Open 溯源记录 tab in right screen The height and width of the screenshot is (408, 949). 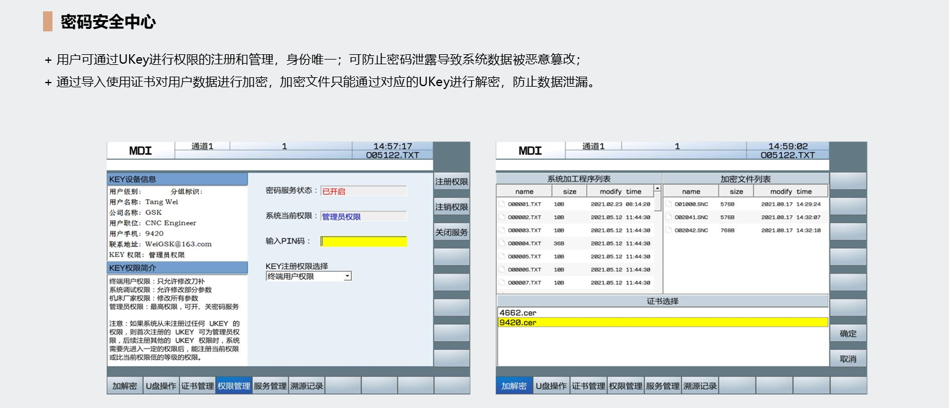tap(700, 386)
